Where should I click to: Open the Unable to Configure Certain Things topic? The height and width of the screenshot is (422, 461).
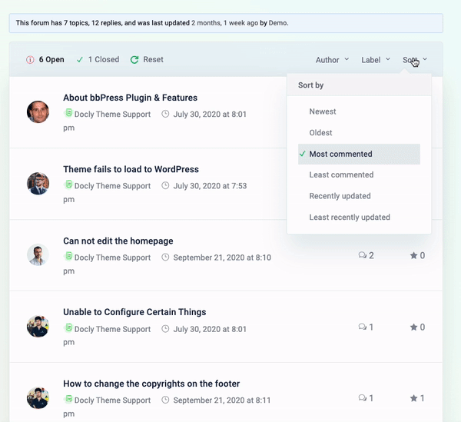coord(134,312)
